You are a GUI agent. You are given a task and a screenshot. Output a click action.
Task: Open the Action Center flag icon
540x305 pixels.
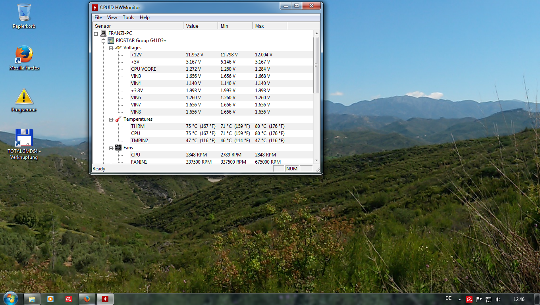[479, 299]
